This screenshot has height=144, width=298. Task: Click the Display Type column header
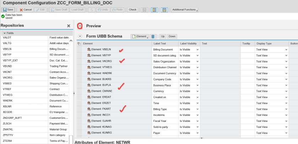pyautogui.click(x=272, y=44)
